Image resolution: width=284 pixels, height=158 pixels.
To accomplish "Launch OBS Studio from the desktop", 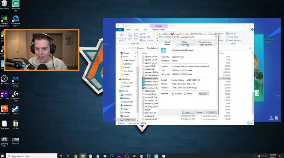I will (x=4, y=80).
